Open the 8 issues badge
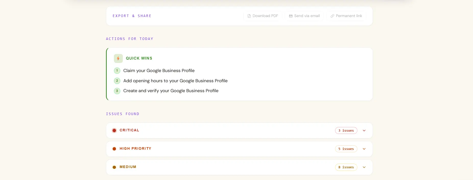Image resolution: width=473 pixels, height=180 pixels. [x=346, y=167]
